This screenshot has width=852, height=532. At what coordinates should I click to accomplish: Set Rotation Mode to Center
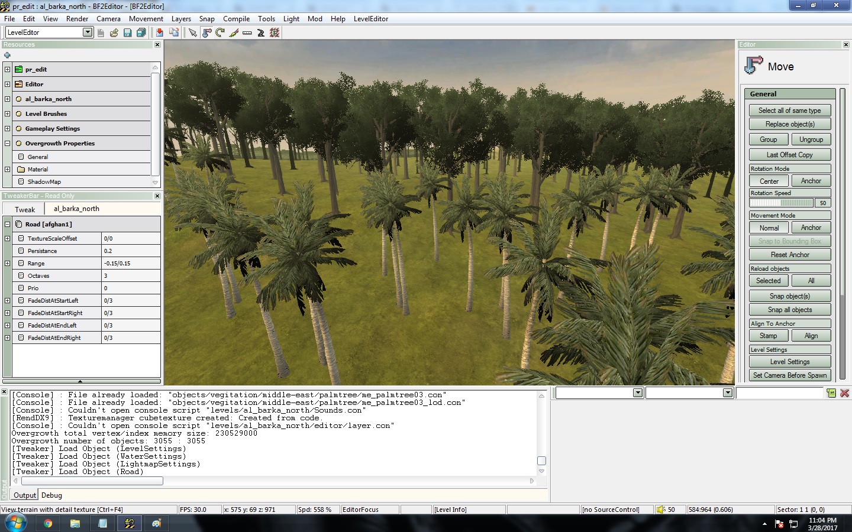tap(769, 181)
